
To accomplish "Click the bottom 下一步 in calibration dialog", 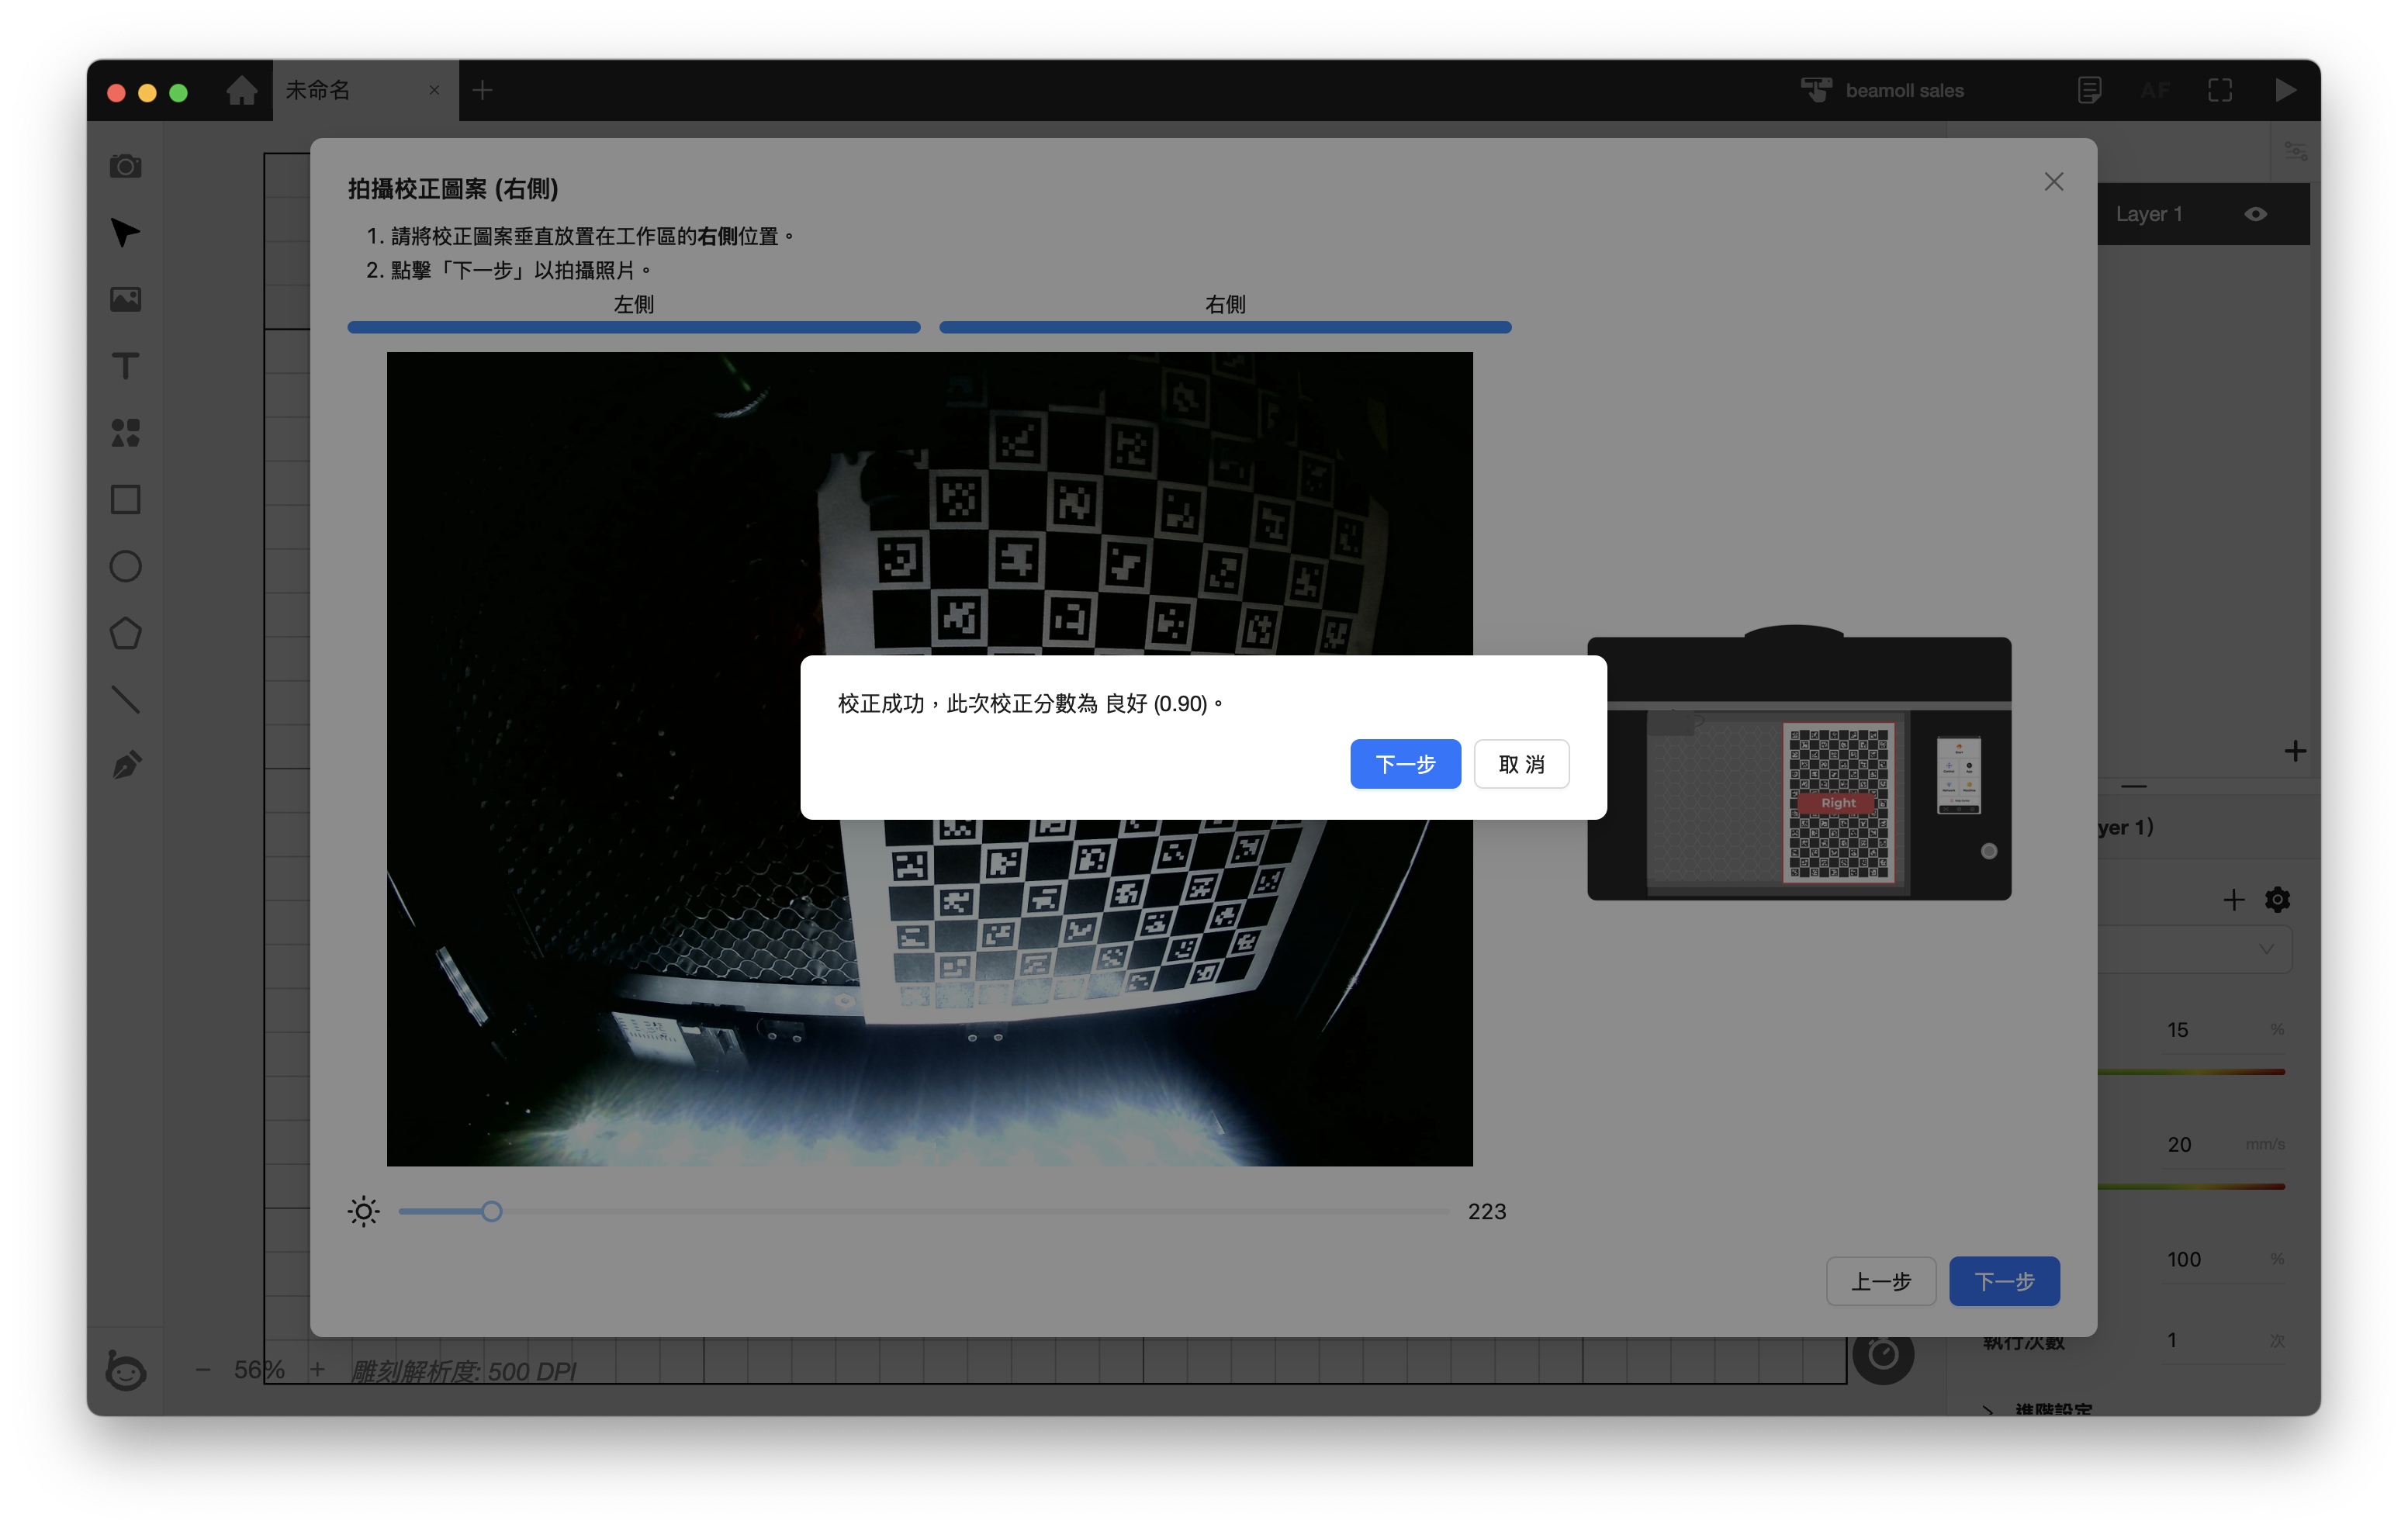I will pos(2004,1281).
